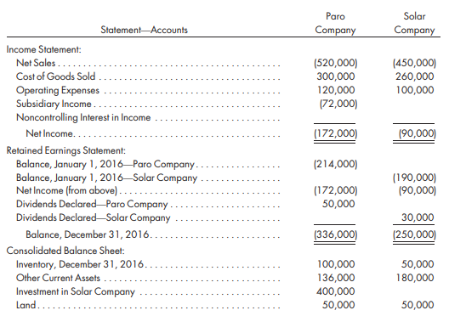
Task: Click the Income Statement section heading
Action: pyautogui.click(x=44, y=49)
